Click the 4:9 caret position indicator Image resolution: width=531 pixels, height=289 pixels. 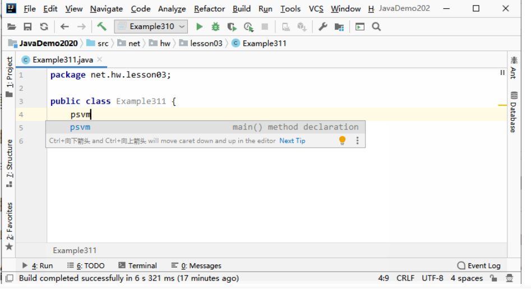[x=384, y=278]
